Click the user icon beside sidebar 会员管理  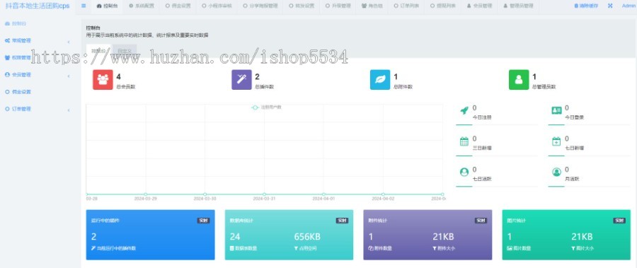click(x=7, y=75)
